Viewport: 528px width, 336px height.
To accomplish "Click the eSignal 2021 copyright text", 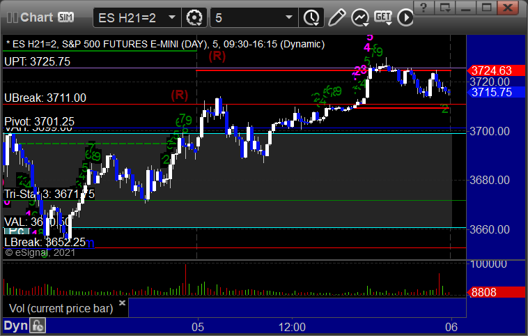I will [40, 252].
